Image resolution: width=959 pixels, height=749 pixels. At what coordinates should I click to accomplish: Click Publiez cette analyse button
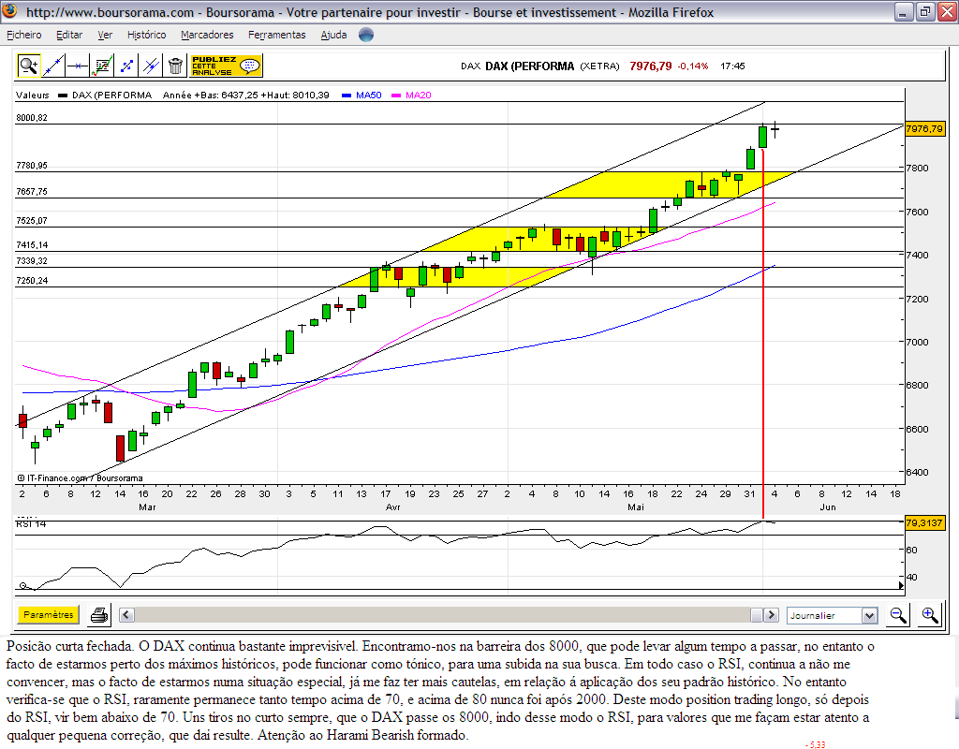tap(227, 66)
